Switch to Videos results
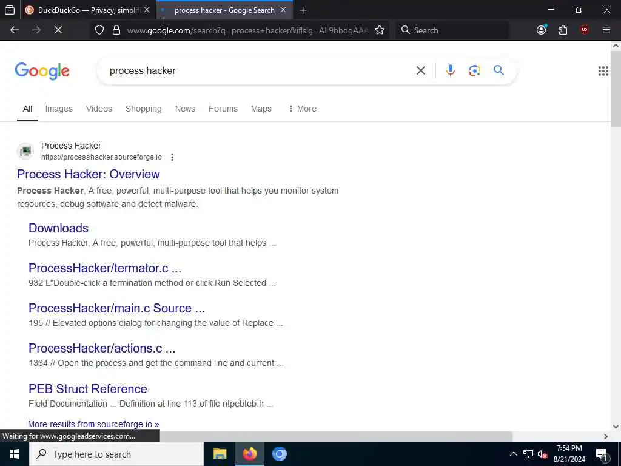This screenshot has height=466, width=621. coord(99,109)
